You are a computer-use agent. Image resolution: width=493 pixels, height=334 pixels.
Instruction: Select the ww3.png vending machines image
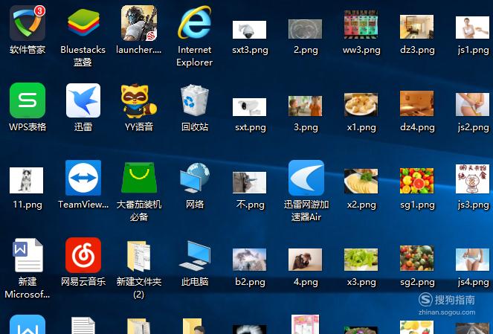361,25
